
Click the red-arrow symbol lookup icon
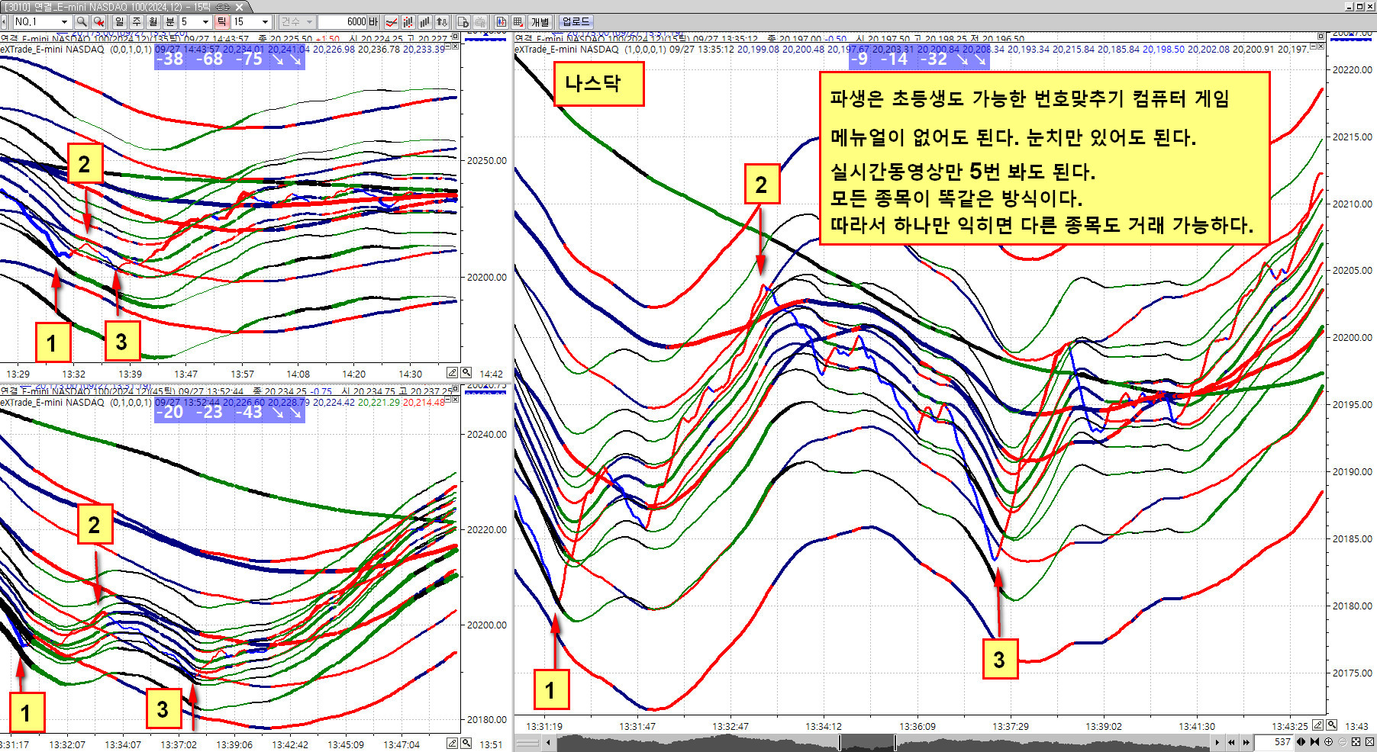pos(98,21)
